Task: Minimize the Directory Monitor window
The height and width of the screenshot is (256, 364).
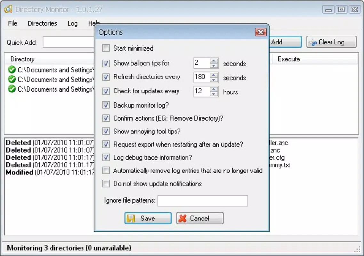Action: pos(328,10)
